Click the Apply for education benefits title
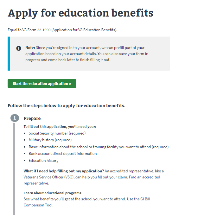Viewport: 198px width, 215px height. pyautogui.click(x=80, y=13)
